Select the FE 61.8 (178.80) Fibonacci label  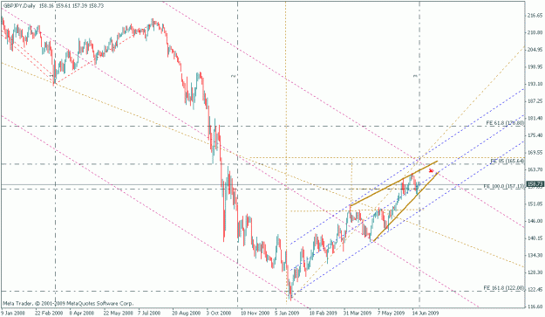point(505,123)
